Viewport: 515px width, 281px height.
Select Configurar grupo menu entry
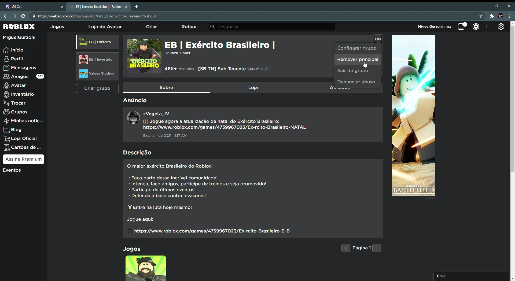pyautogui.click(x=358, y=48)
